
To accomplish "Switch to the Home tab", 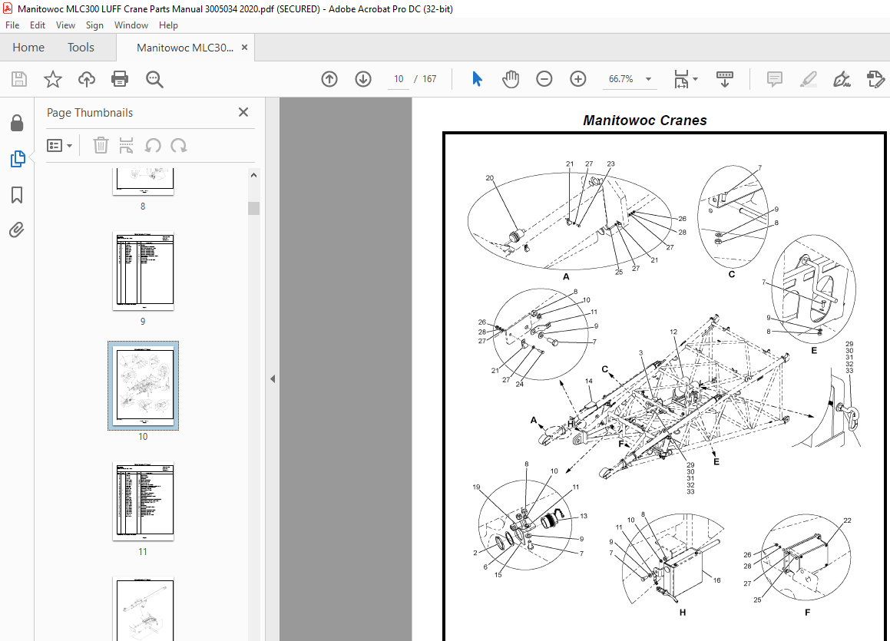I will coord(28,47).
